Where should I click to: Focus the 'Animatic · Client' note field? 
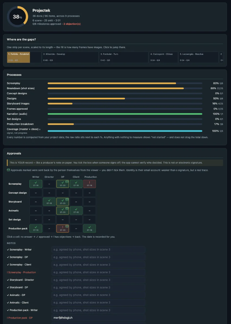[x=98, y=303]
